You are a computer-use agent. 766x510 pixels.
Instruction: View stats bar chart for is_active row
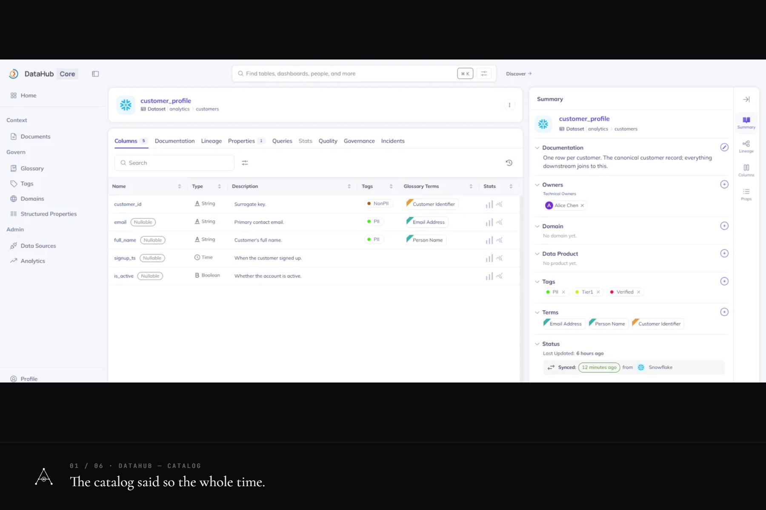[489, 276]
